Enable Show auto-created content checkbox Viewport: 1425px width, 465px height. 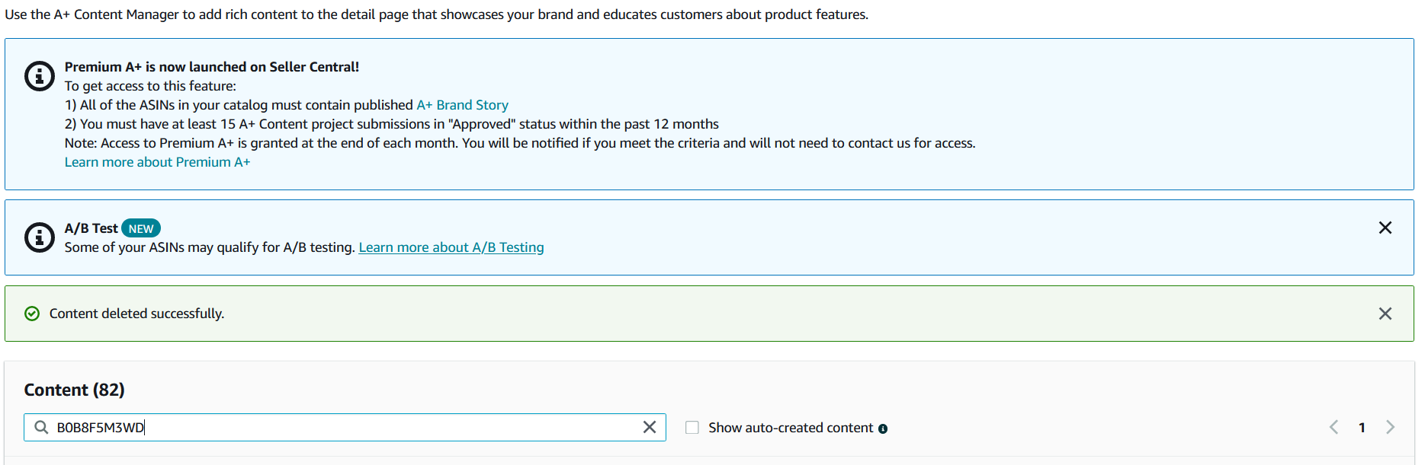coord(692,428)
